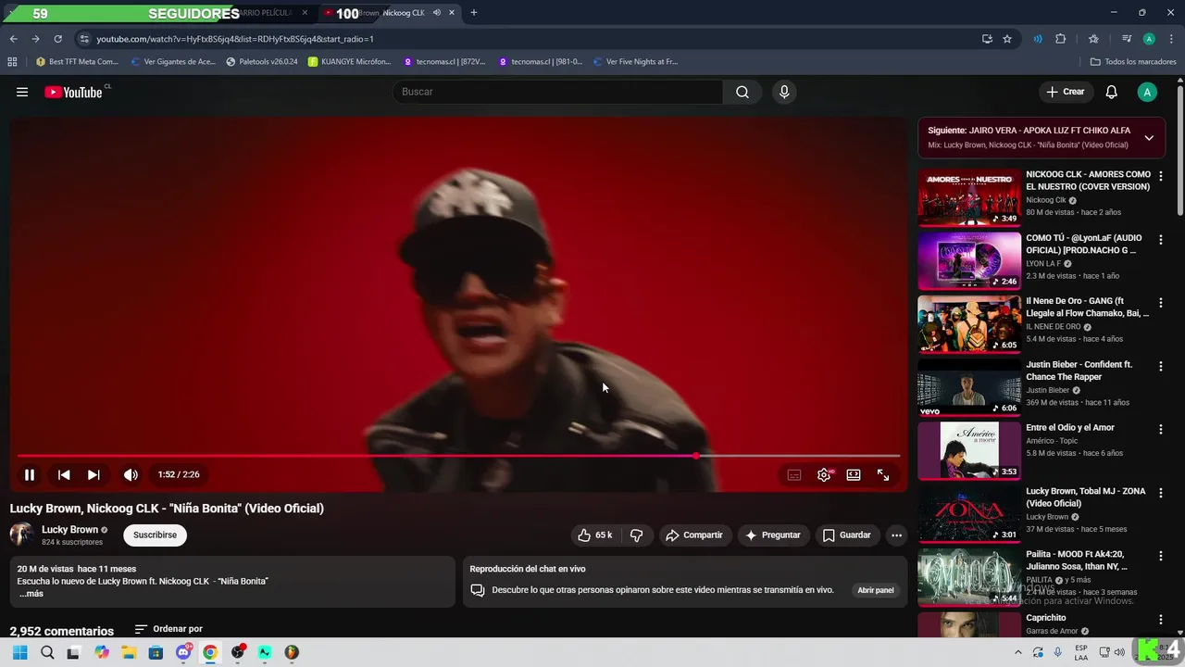Open options for Entre el Odio video

[x=1160, y=429]
